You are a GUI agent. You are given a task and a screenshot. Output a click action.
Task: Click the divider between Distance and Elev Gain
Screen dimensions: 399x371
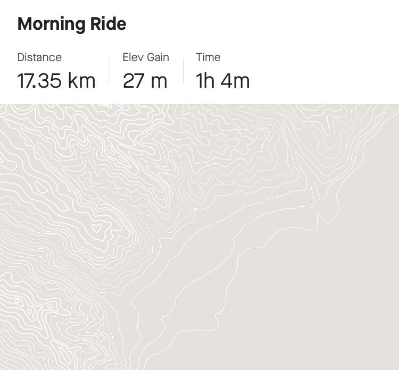(110, 71)
